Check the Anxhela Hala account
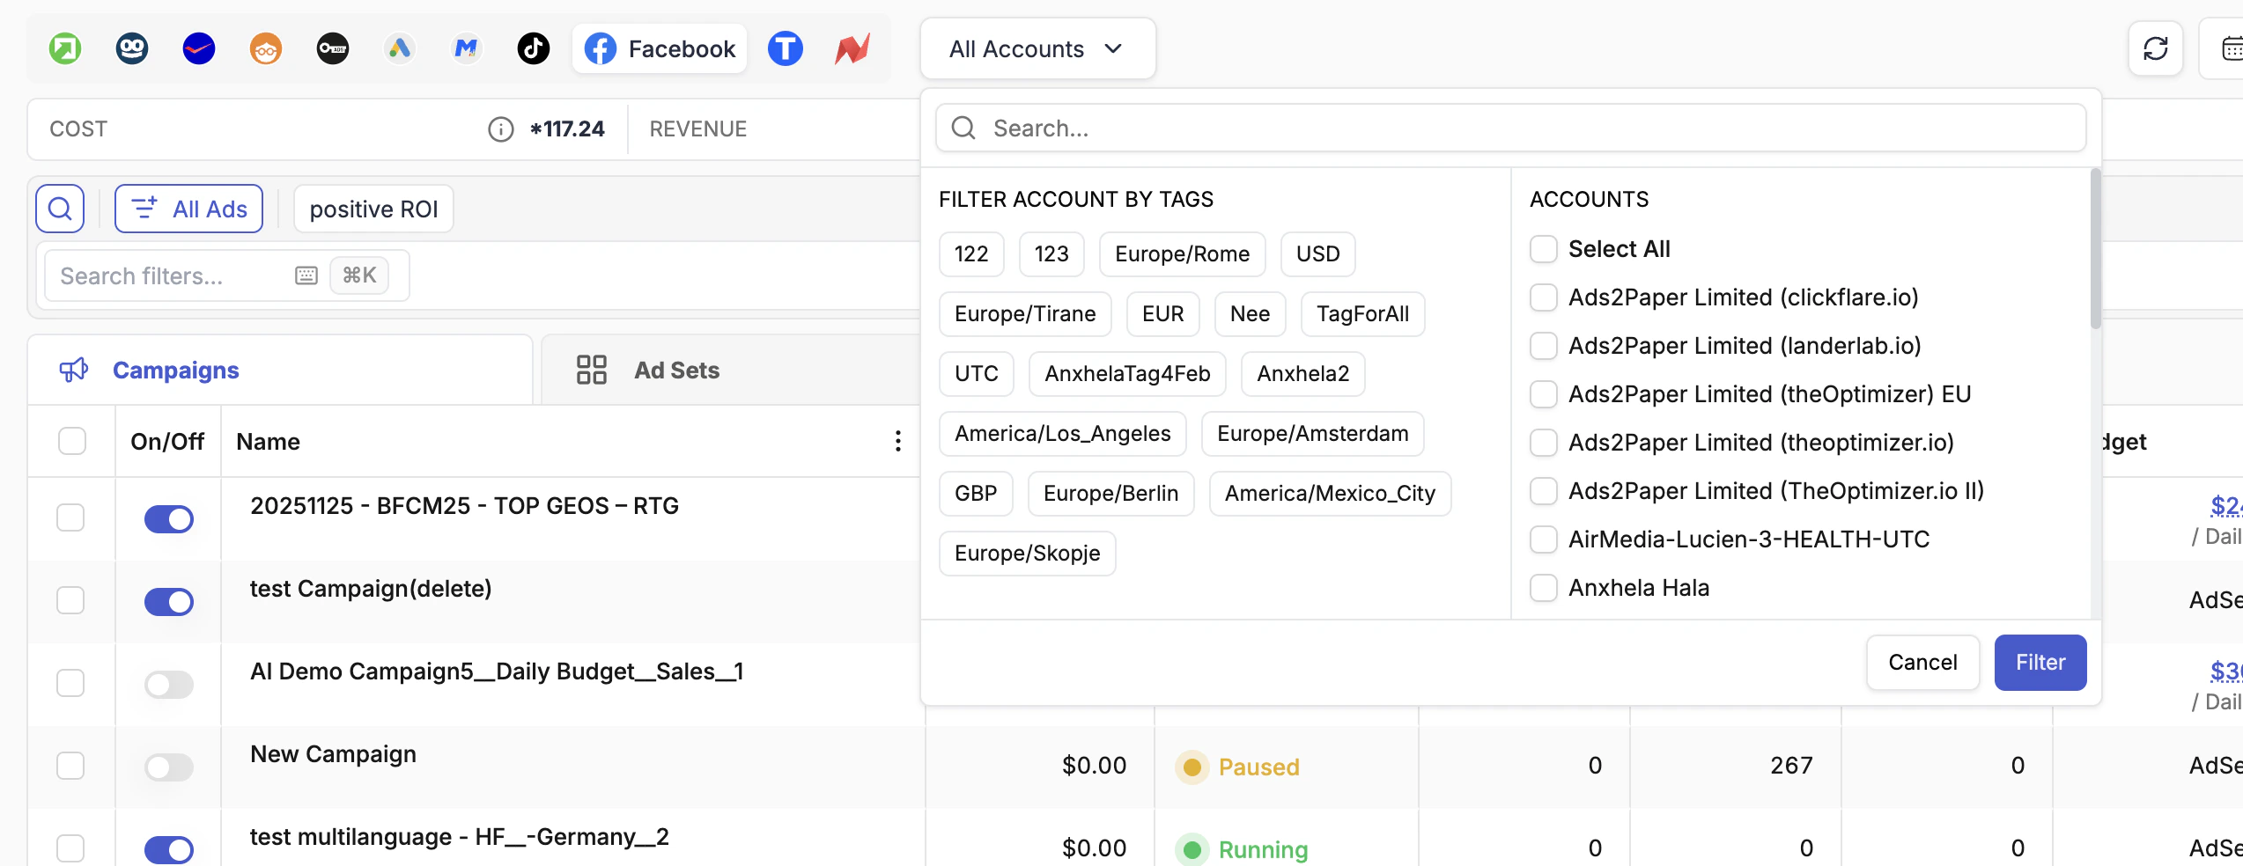 [x=1543, y=588]
